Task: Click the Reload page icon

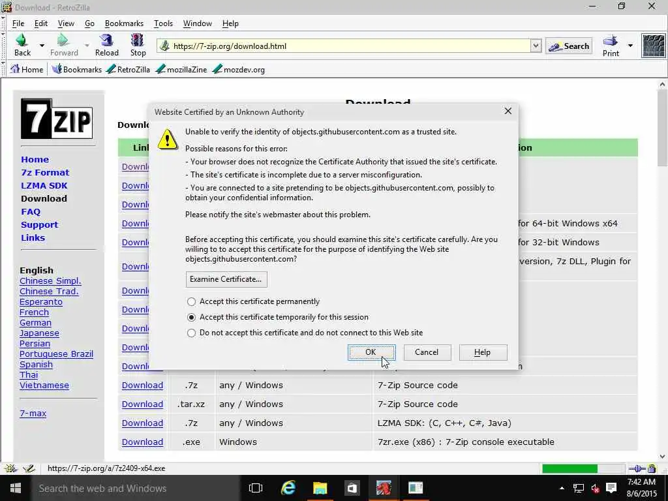Action: (x=106, y=40)
